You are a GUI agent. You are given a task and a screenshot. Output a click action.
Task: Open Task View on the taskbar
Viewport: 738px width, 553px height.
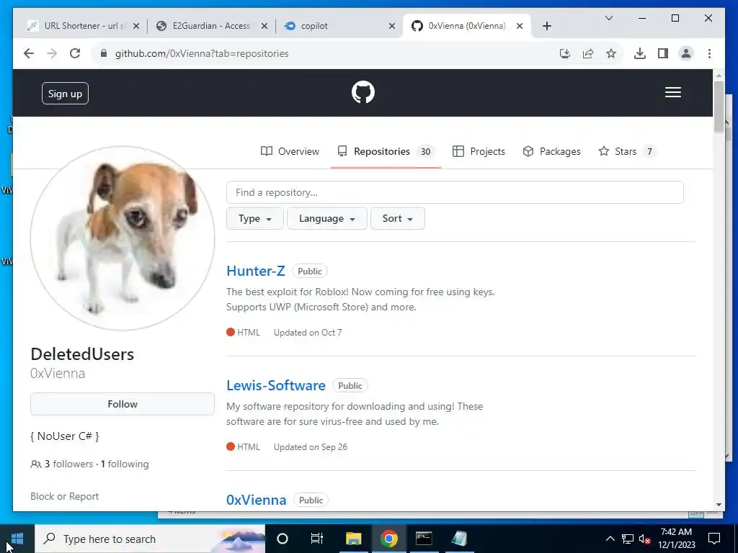(317, 539)
